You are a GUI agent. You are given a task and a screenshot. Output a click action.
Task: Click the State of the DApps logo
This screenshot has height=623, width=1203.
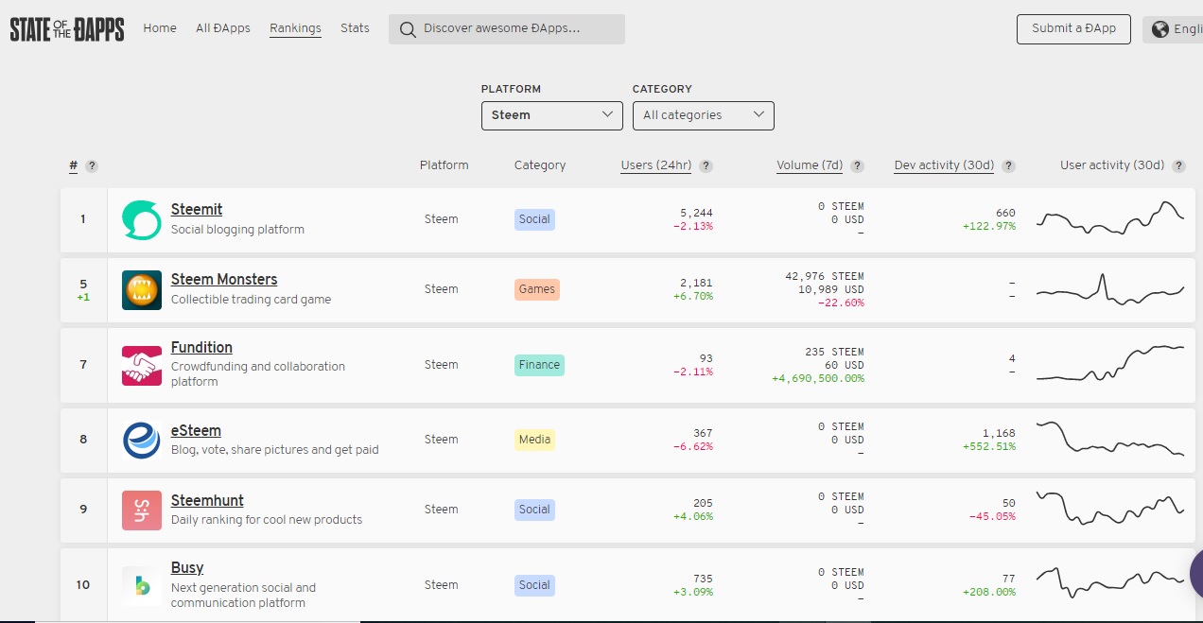click(x=67, y=29)
